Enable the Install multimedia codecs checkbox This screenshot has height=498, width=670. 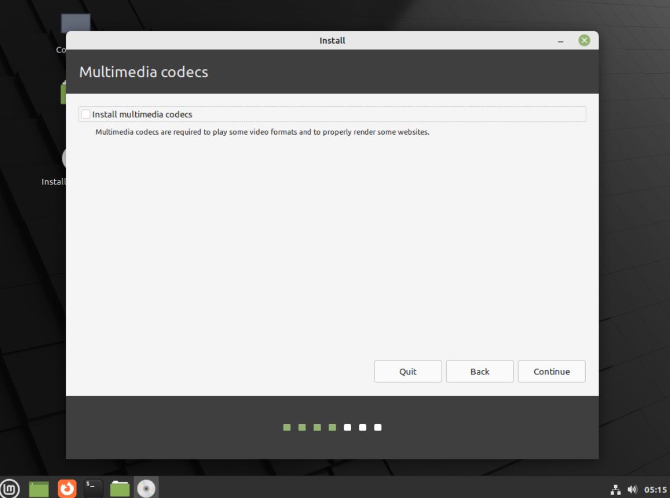pos(85,114)
